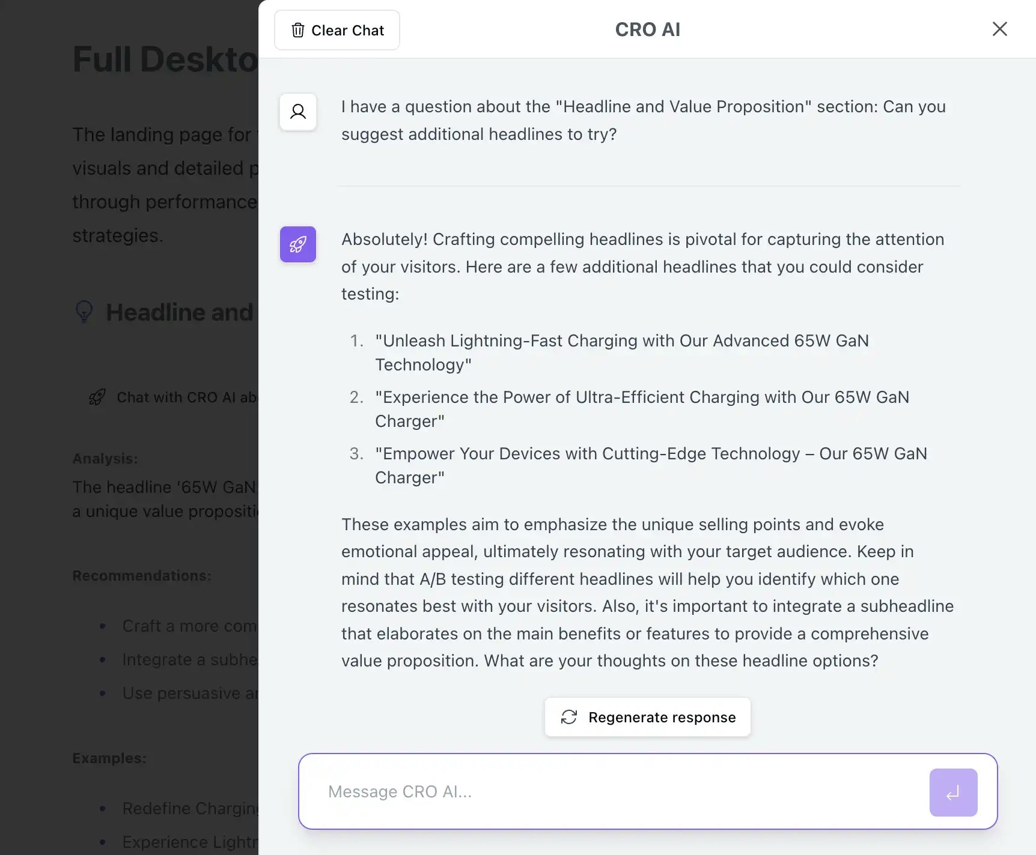Click the Redefine Charging example bullet
The image size is (1036, 855).
tap(190, 808)
